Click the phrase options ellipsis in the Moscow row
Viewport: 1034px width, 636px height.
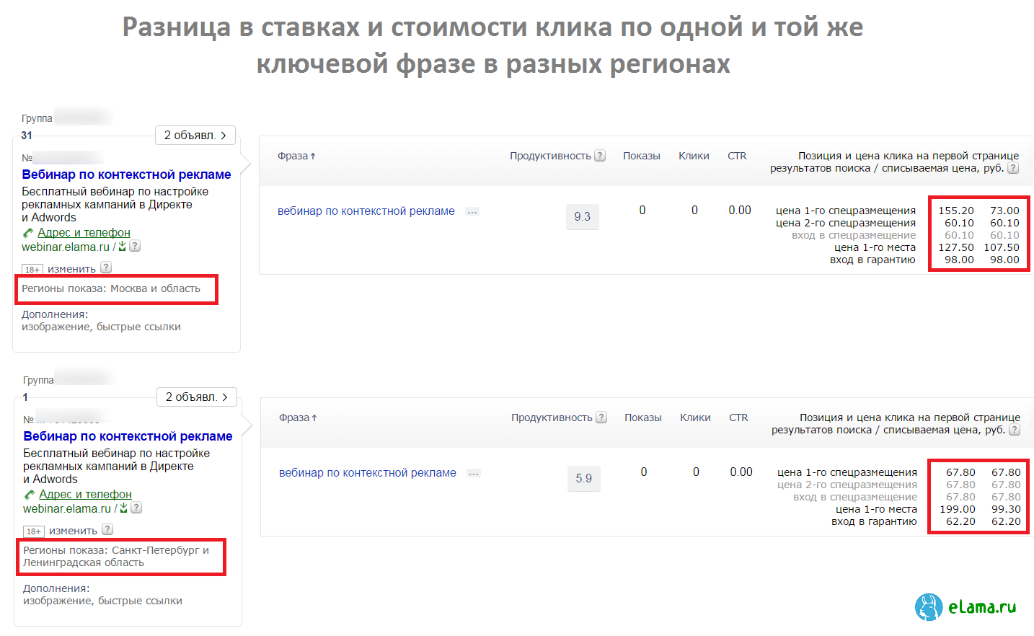click(x=472, y=212)
